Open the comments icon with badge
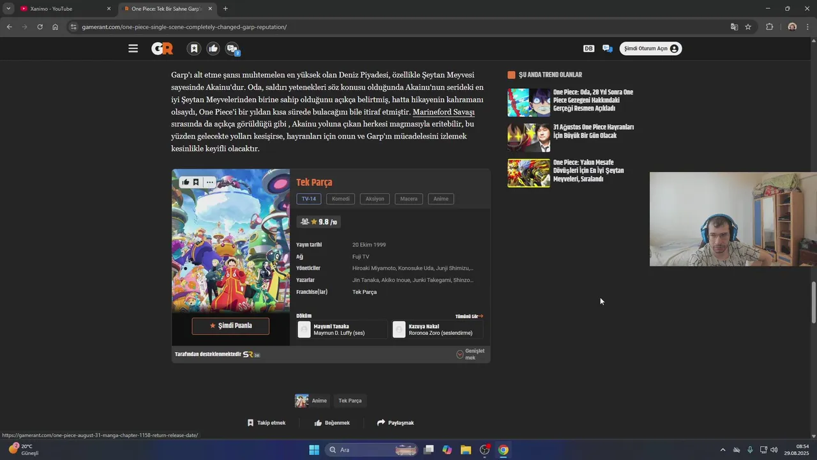The height and width of the screenshot is (460, 817). click(232, 49)
